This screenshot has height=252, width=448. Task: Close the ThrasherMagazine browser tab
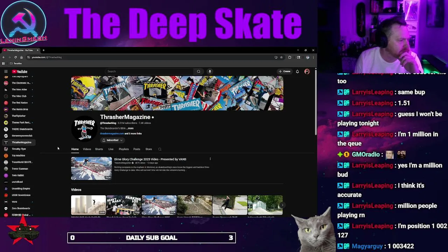point(37,50)
